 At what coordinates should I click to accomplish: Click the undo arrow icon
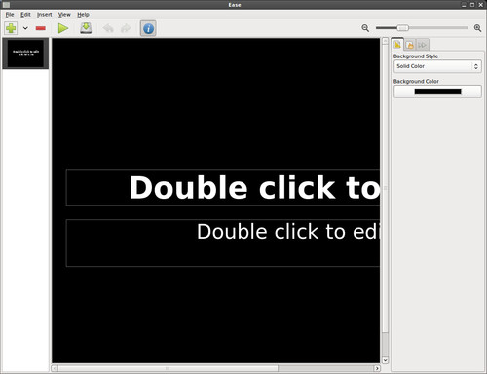point(108,28)
